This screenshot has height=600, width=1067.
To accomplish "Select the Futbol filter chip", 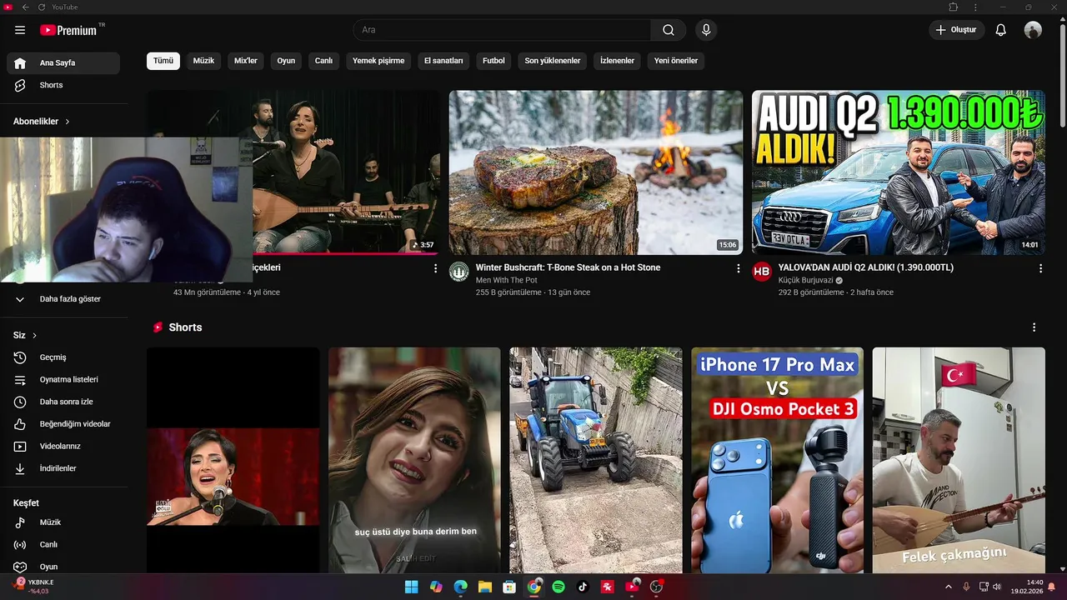I will (493, 61).
